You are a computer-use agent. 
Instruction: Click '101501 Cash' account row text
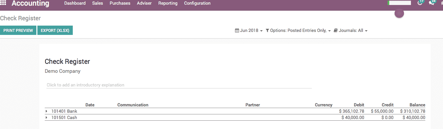(64, 117)
